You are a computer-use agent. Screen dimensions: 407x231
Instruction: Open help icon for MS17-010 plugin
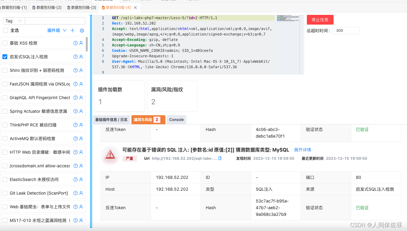76,220
